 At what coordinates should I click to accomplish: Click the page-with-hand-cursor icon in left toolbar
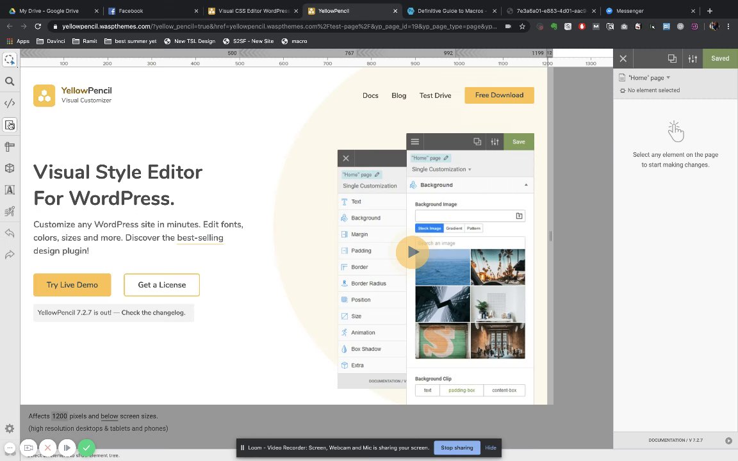(10, 125)
